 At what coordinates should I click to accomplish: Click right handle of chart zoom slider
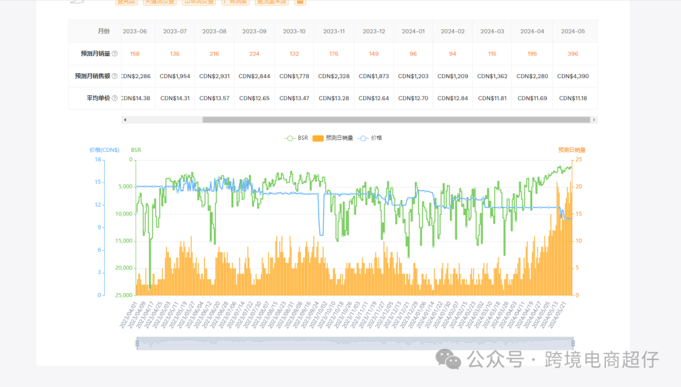pyautogui.click(x=573, y=343)
